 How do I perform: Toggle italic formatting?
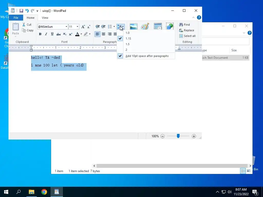click(46, 34)
